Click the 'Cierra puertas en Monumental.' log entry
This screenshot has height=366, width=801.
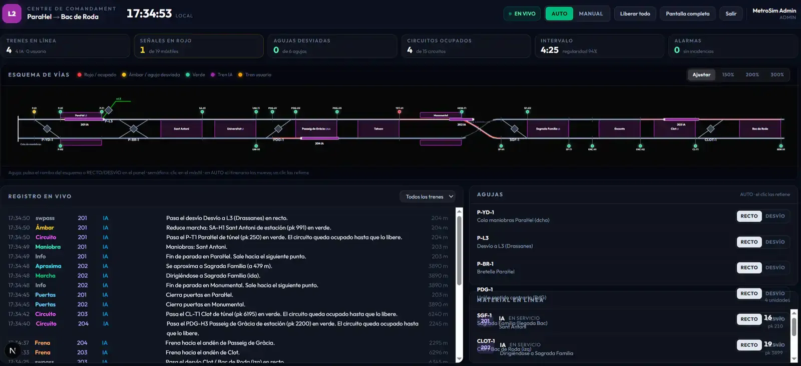[x=206, y=304]
